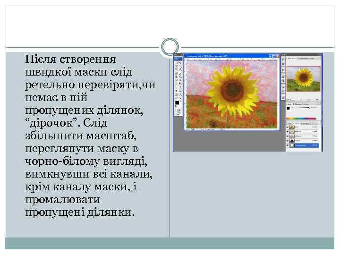The height and width of the screenshot is (255, 340).
Task: Select the Path Selection tool
Action: click(176, 87)
